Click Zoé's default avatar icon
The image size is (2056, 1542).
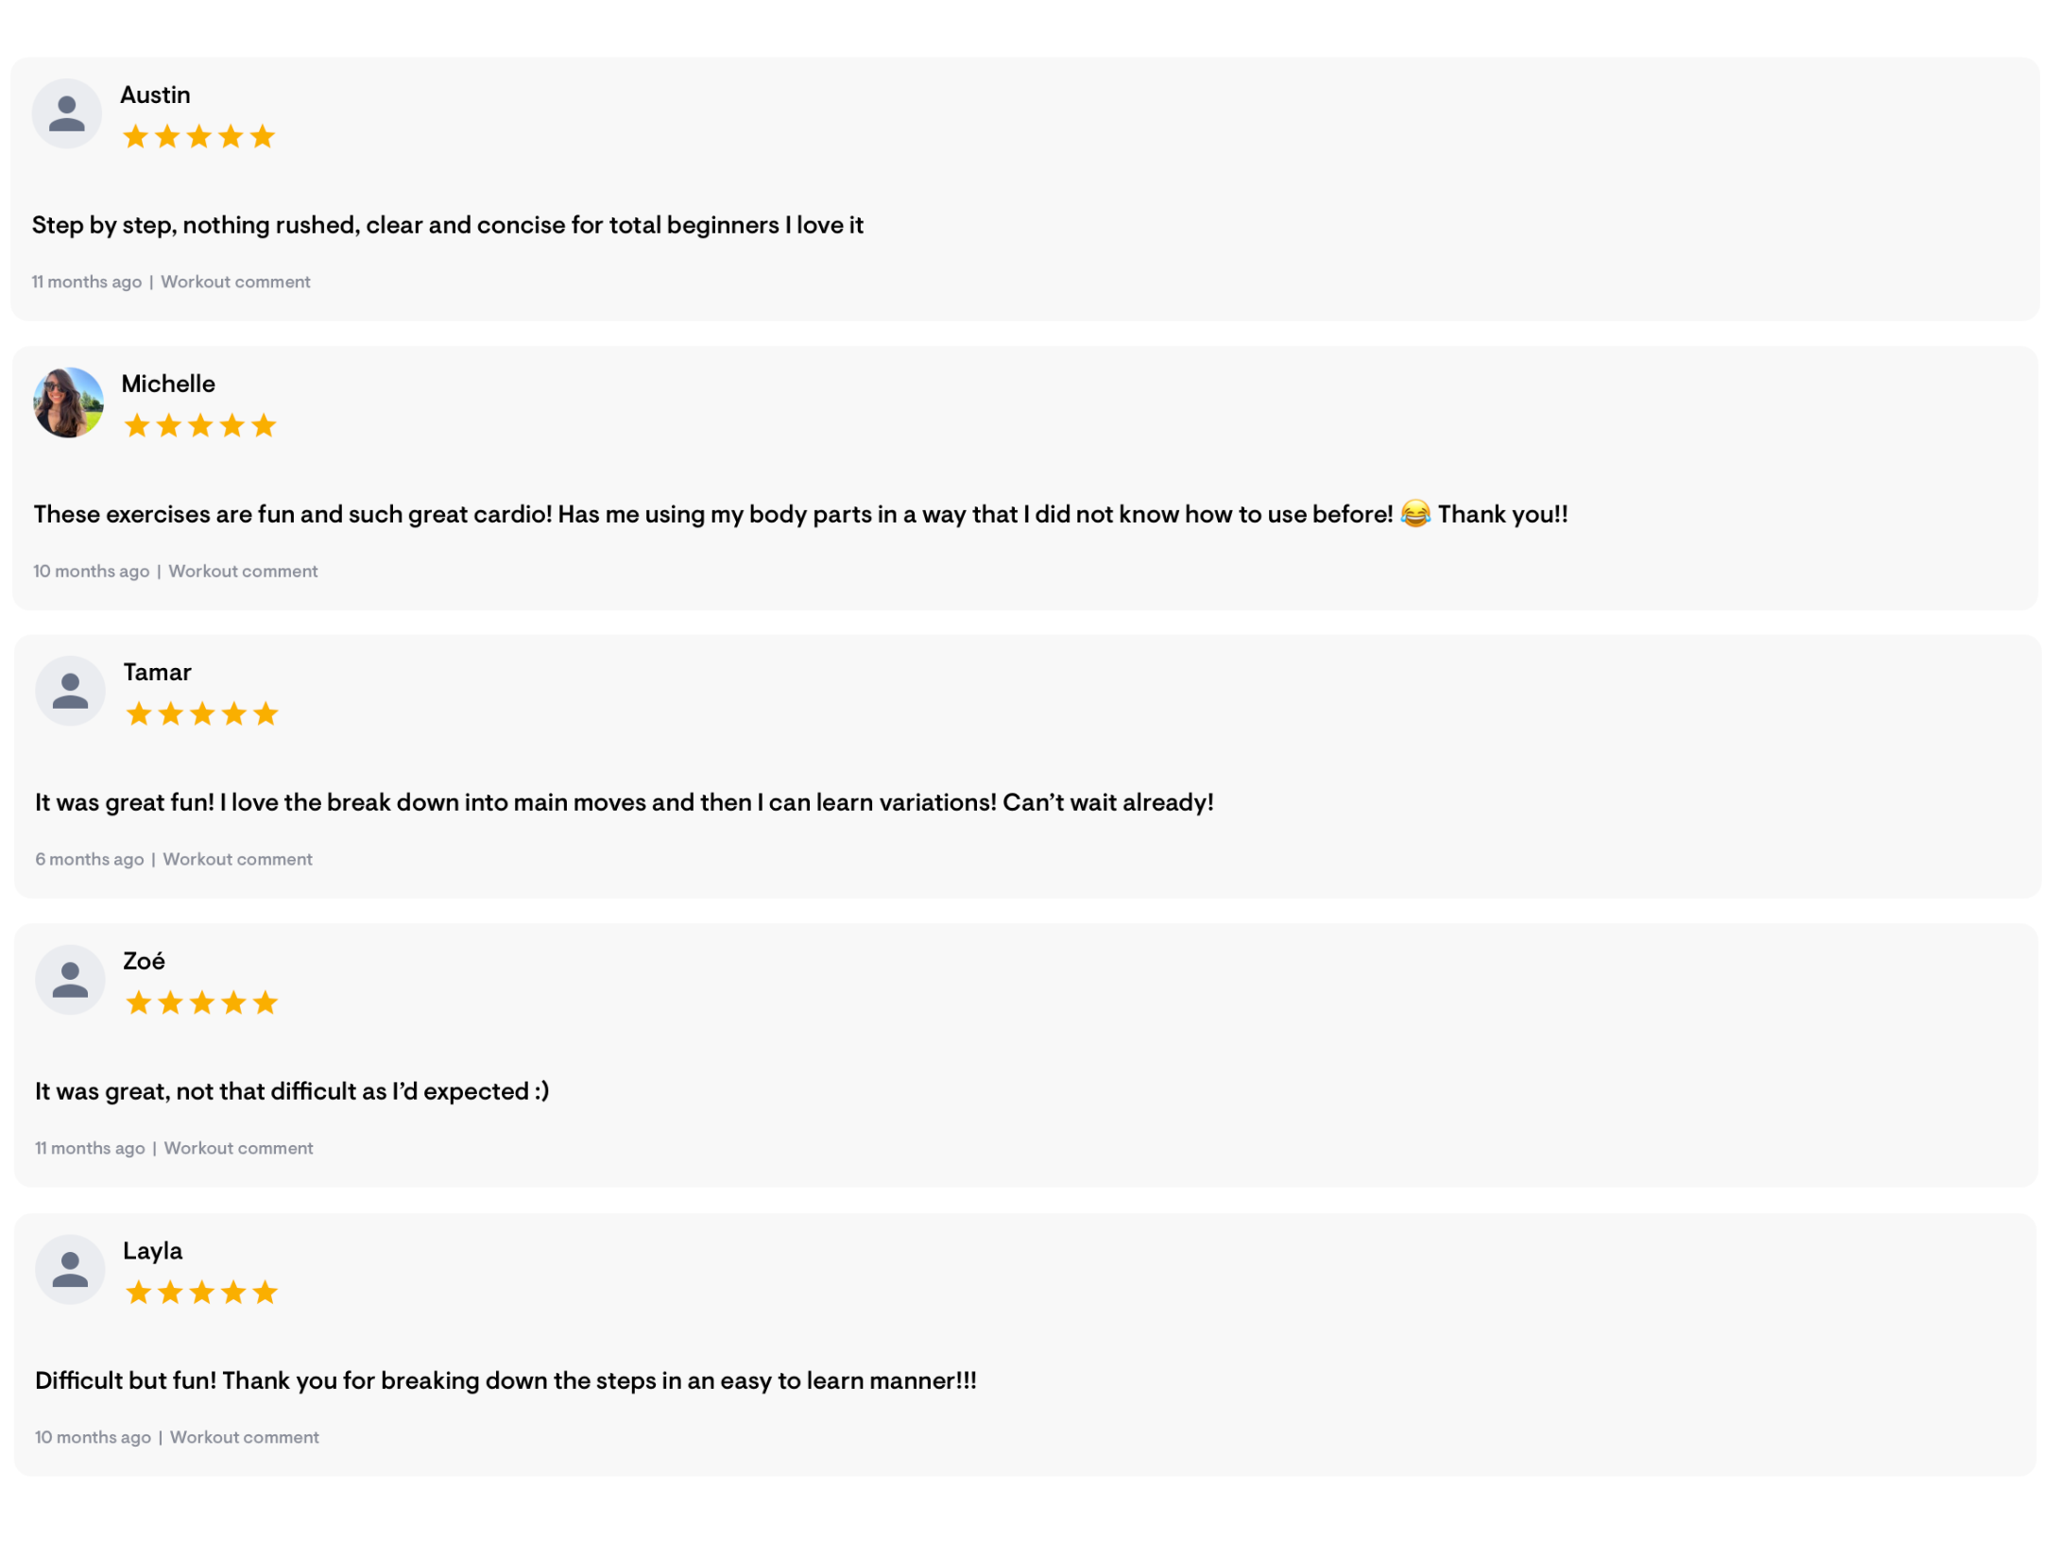70,980
